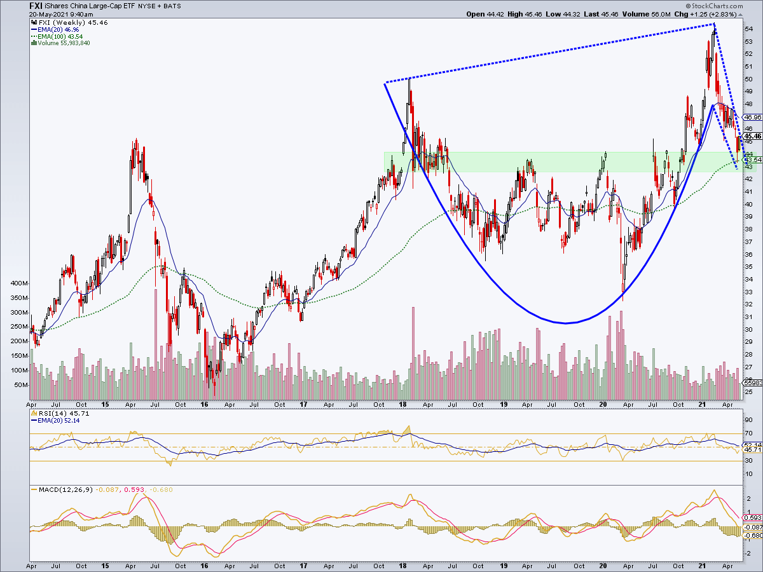The image size is (763, 572).
Task: Click the EMA(20) 52.14 label in the RSI panel
Action: 60,421
